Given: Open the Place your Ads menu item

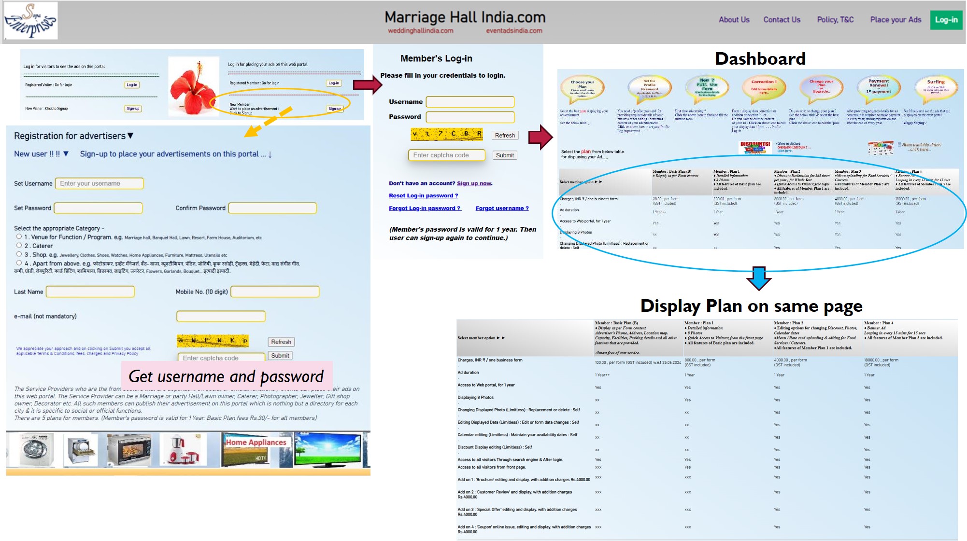Looking at the screenshot, I should tap(896, 20).
